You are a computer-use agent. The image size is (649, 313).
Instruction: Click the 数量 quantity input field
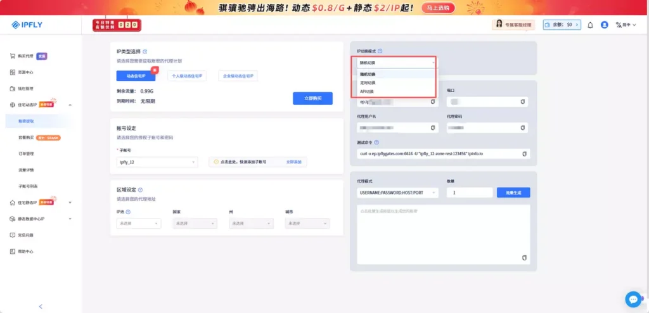(470, 193)
